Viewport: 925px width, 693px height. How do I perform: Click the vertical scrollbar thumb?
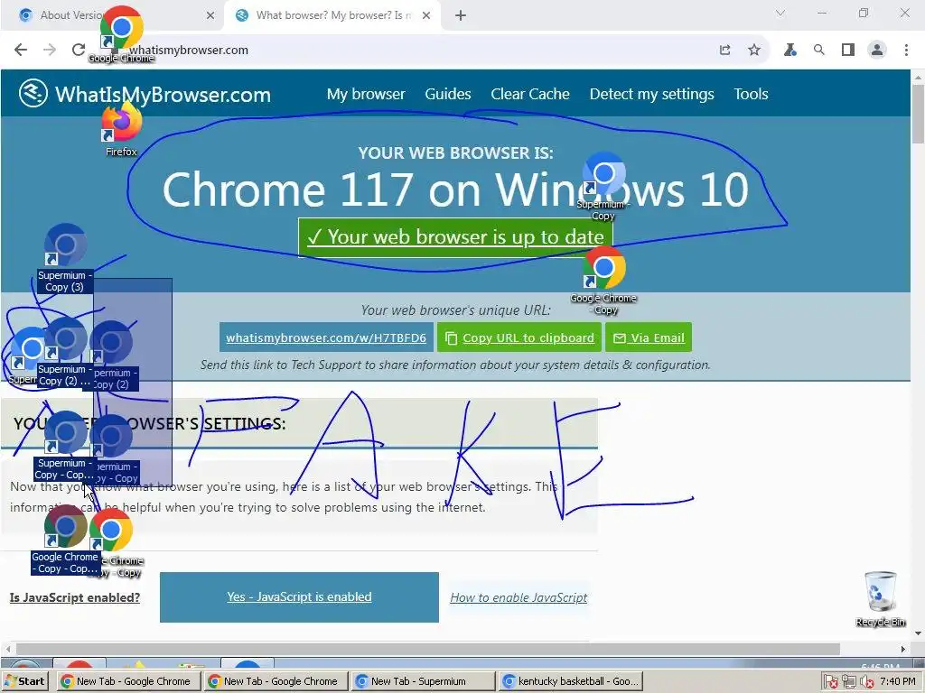coord(918,114)
